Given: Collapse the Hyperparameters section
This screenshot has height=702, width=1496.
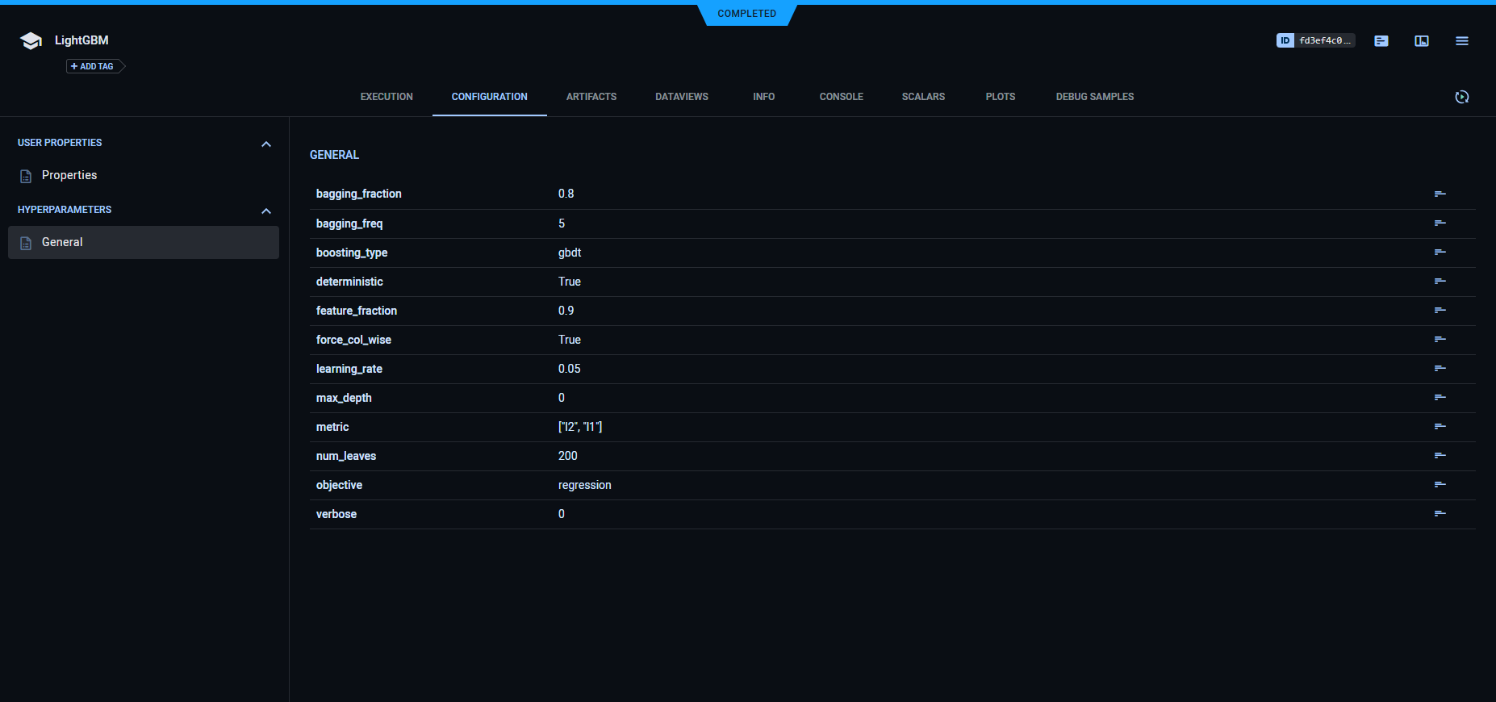Looking at the screenshot, I should pyautogui.click(x=266, y=211).
